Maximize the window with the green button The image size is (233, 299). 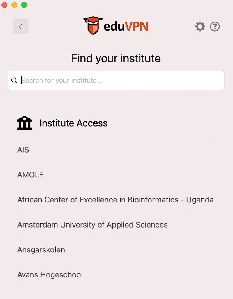click(24, 5)
